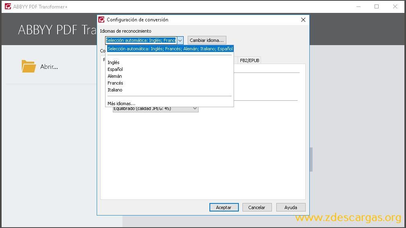Switch to the FB2/EPUB tab

(249, 60)
